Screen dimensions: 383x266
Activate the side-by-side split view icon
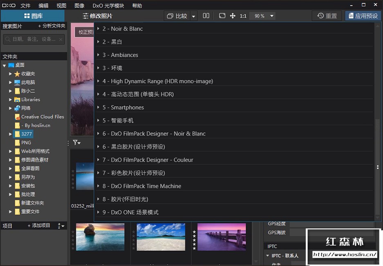click(206, 16)
